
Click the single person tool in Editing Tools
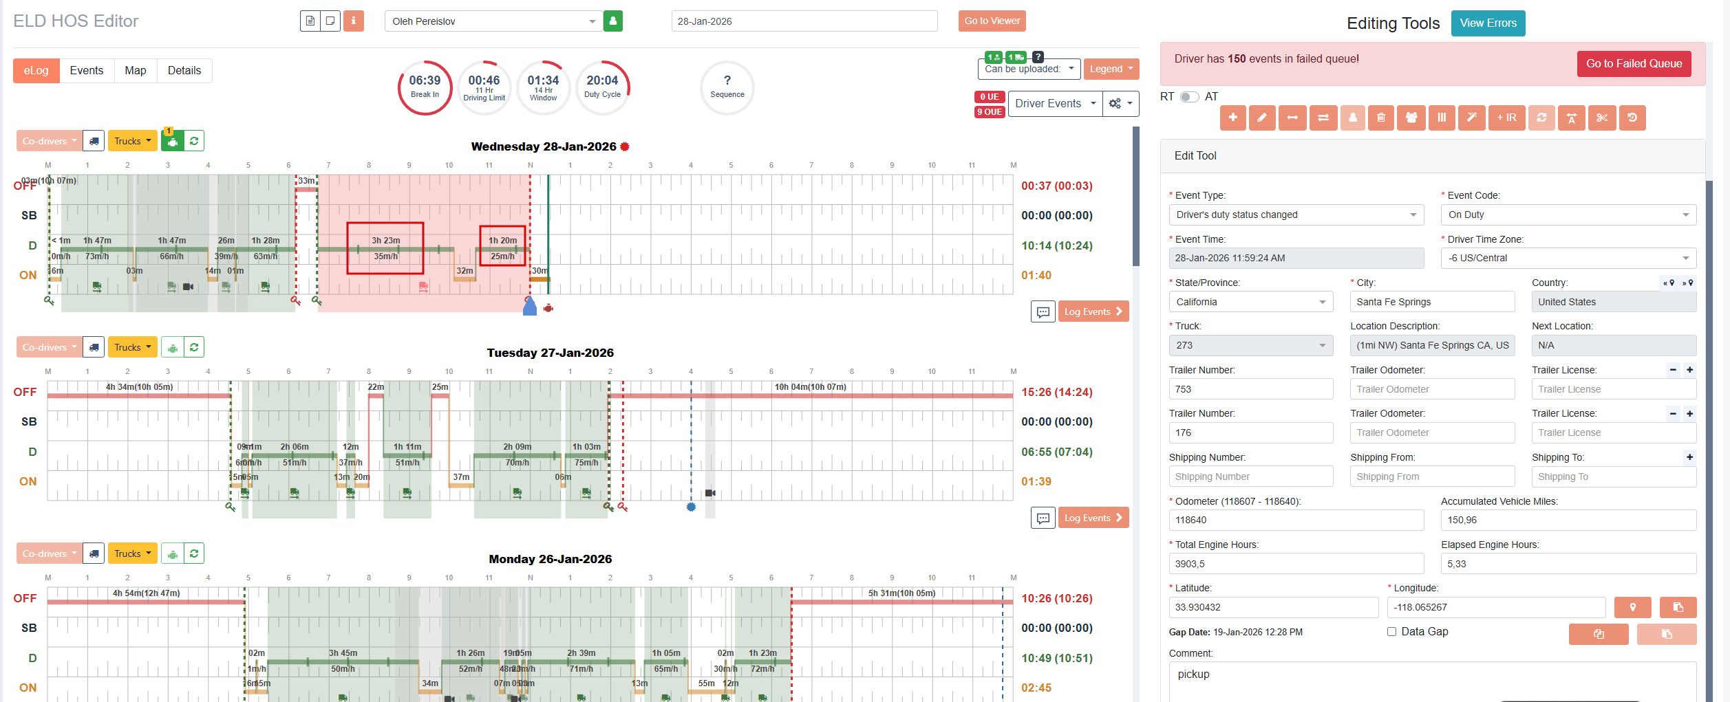click(1352, 118)
